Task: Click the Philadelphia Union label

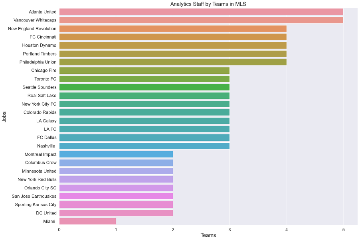Action: tap(38, 62)
